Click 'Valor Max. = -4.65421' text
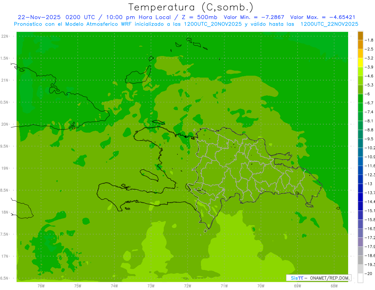Viewport: 375px width, 290px height. click(322, 17)
